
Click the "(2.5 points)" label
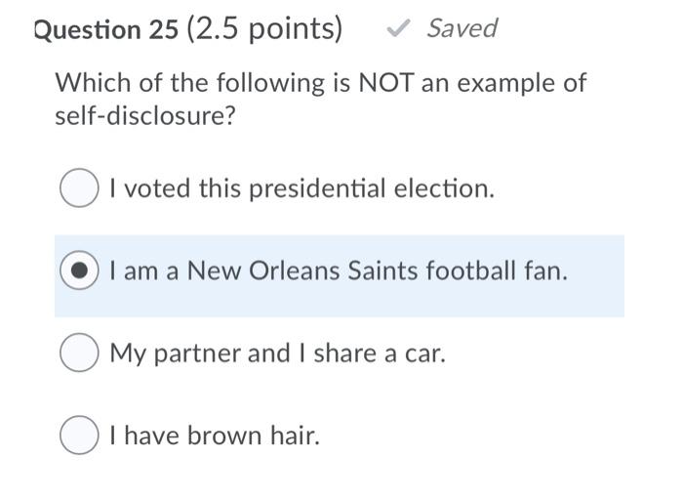coord(263,30)
